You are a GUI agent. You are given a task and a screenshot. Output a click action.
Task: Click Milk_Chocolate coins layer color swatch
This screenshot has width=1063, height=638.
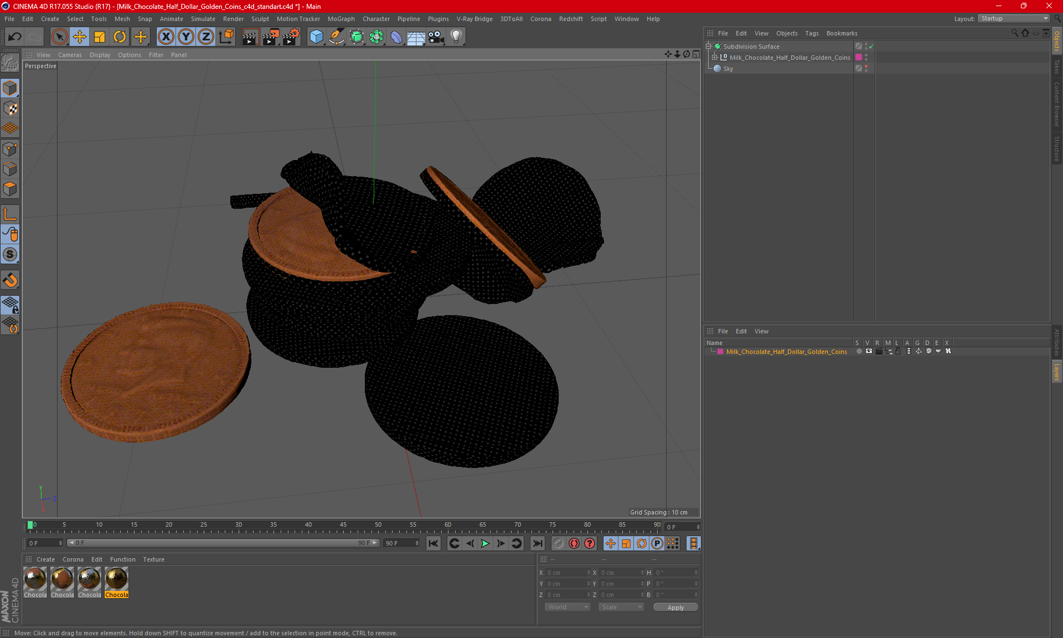coord(859,58)
